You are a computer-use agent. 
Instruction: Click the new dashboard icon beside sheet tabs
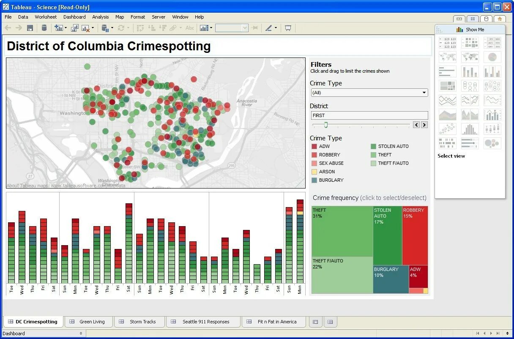[x=330, y=322]
